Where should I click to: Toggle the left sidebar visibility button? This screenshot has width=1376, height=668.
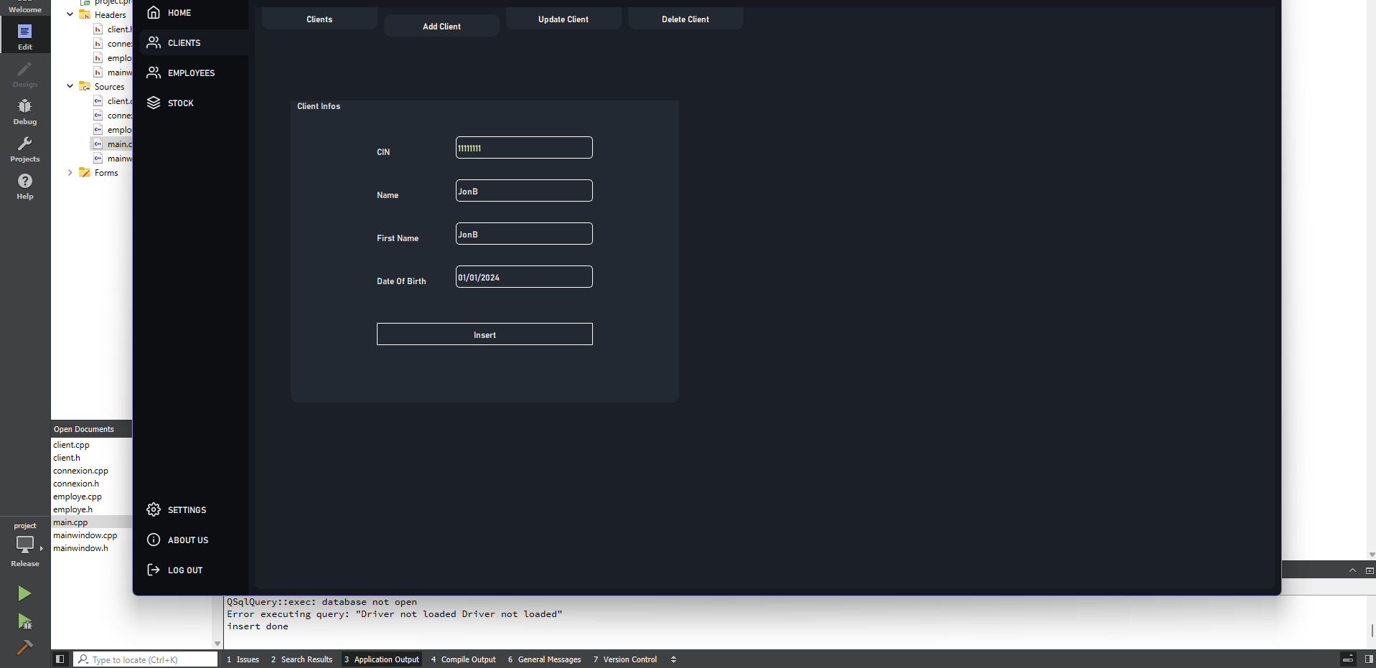point(60,659)
